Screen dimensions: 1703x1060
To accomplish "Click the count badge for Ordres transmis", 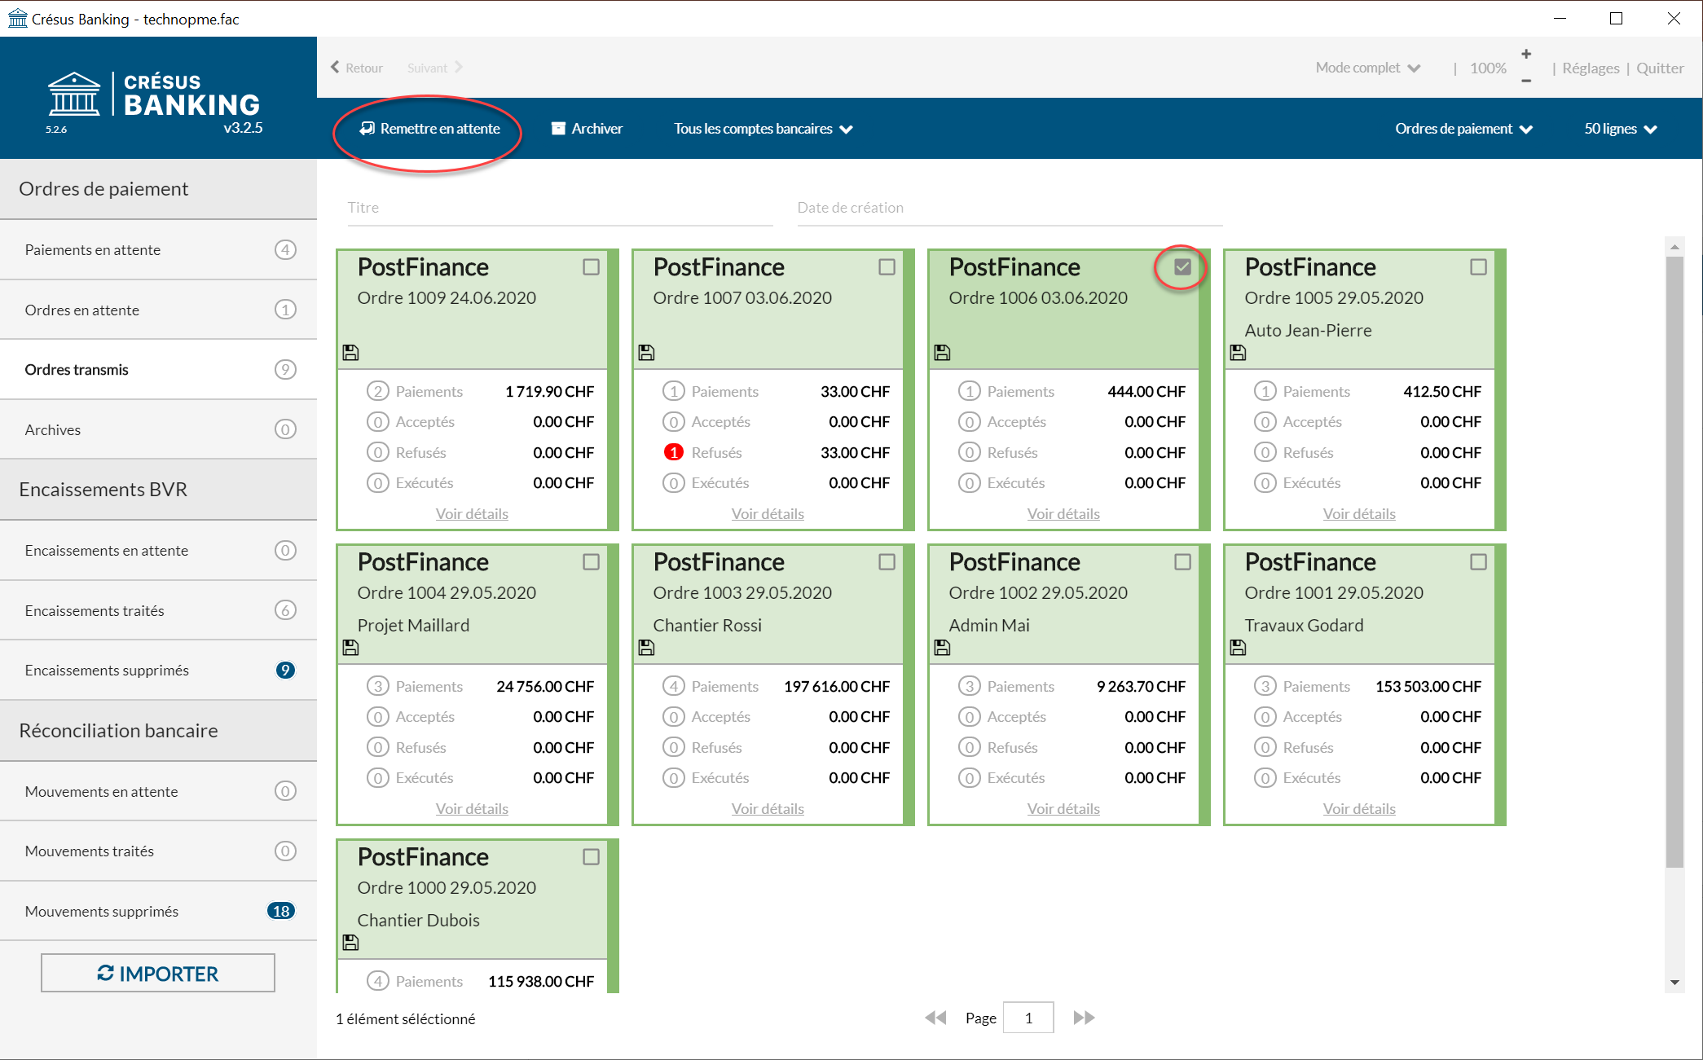I will 285,369.
